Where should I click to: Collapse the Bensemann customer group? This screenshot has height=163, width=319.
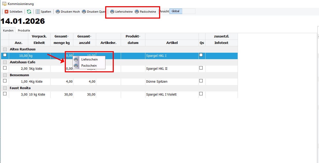[x=5, y=75]
